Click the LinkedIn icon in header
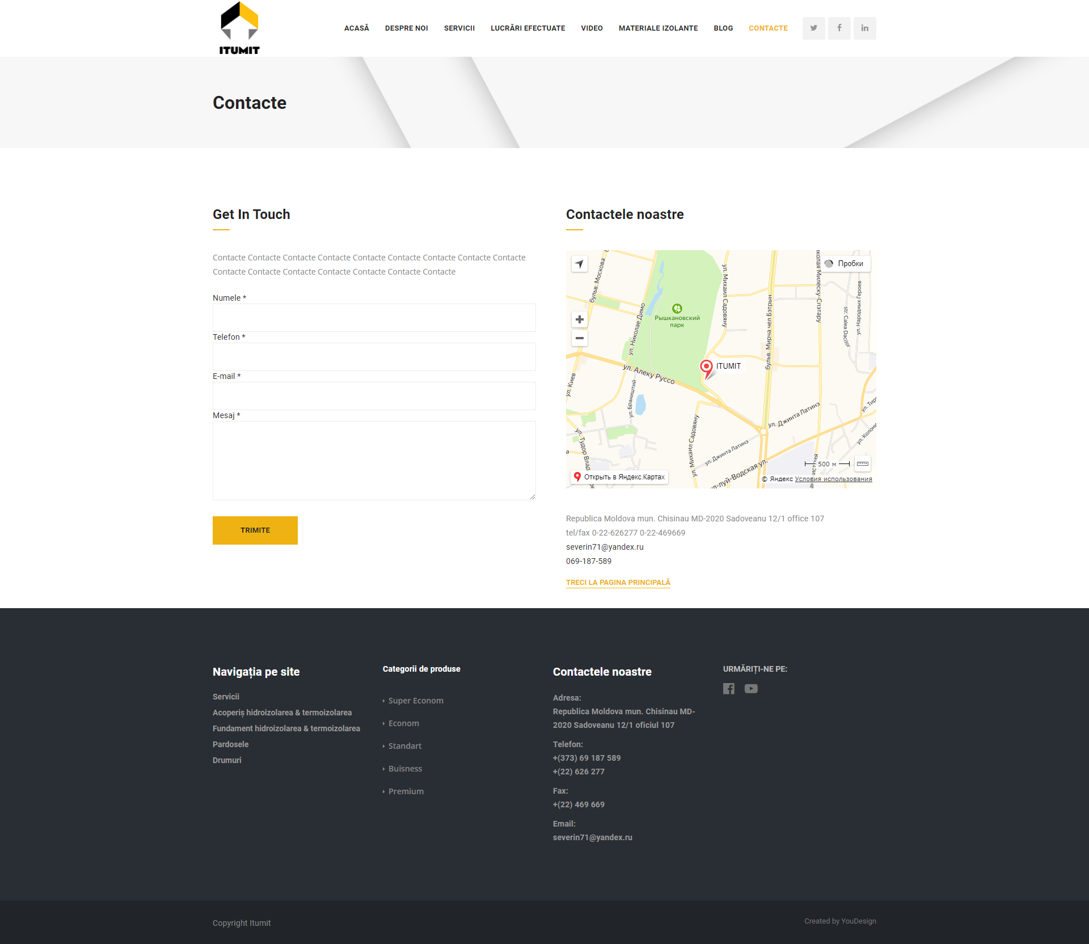 pos(864,28)
